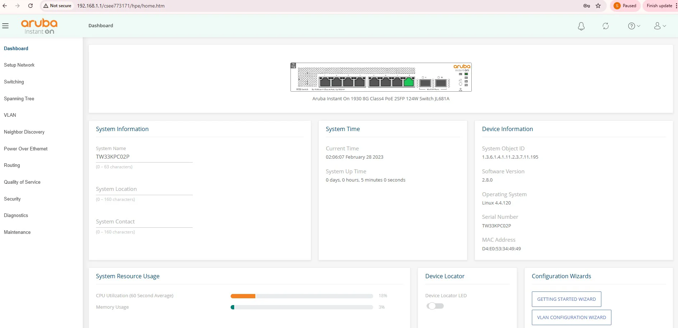Screen dimensions: 678x328
Task: Click the refresh arrows icon in header
Action: point(606,26)
